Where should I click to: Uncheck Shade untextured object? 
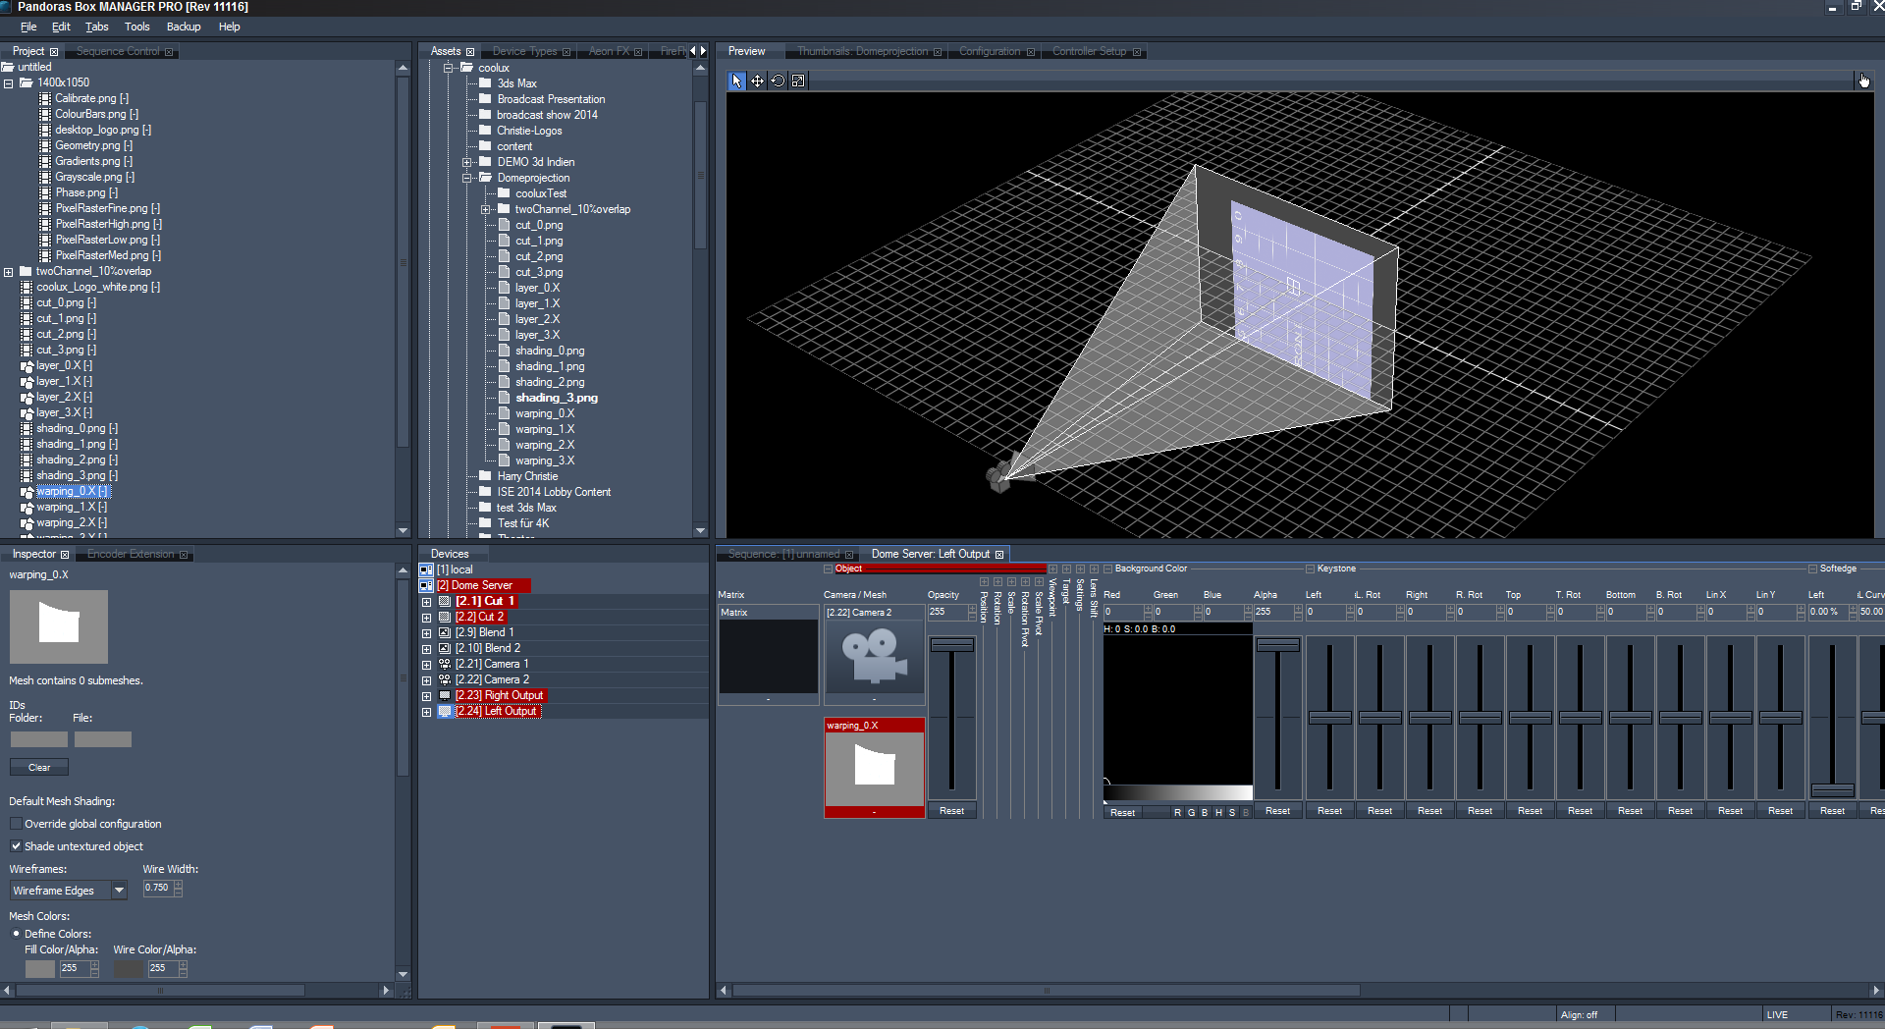[16, 846]
